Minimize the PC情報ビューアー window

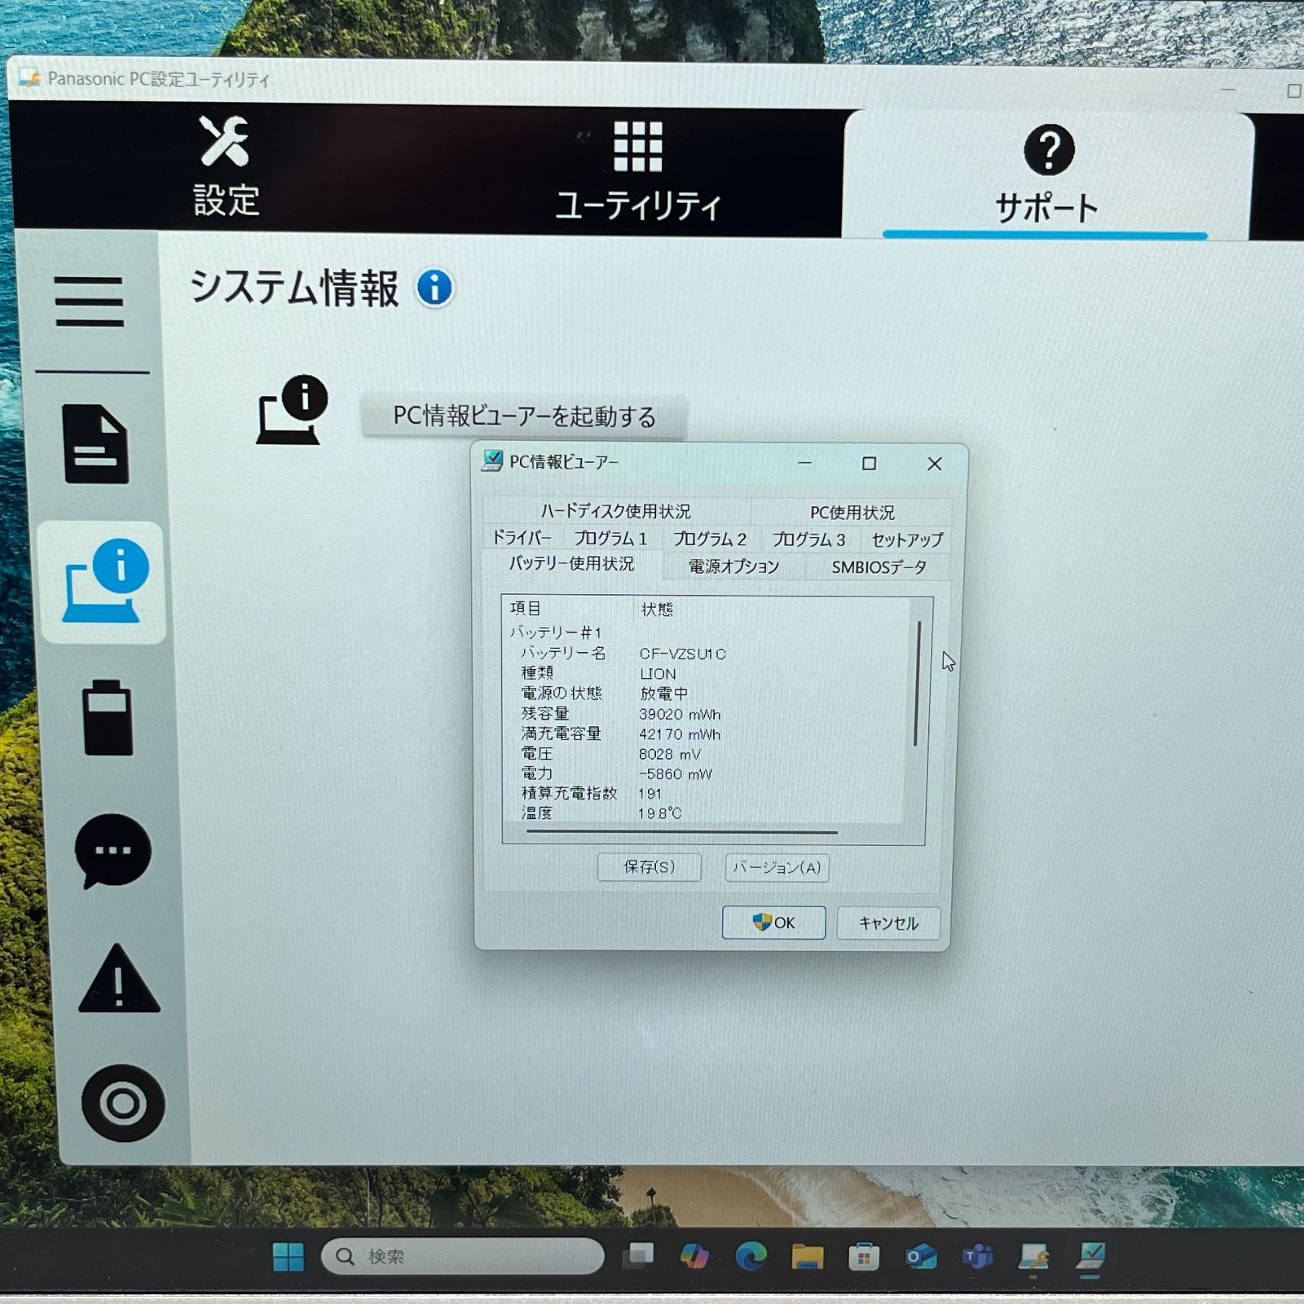805,463
